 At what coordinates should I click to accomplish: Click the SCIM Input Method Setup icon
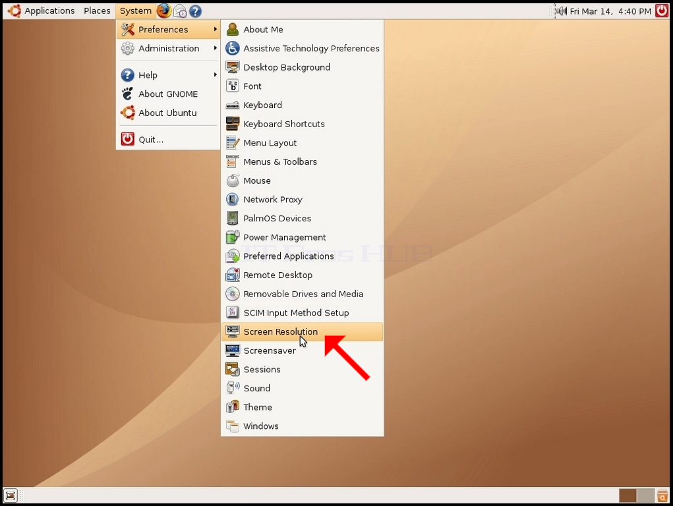coord(233,313)
